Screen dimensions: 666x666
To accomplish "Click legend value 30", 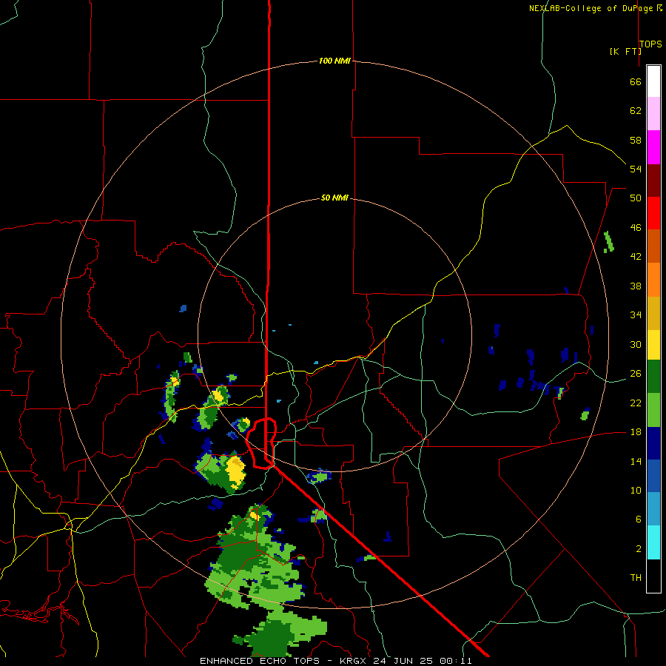I will pyautogui.click(x=636, y=344).
